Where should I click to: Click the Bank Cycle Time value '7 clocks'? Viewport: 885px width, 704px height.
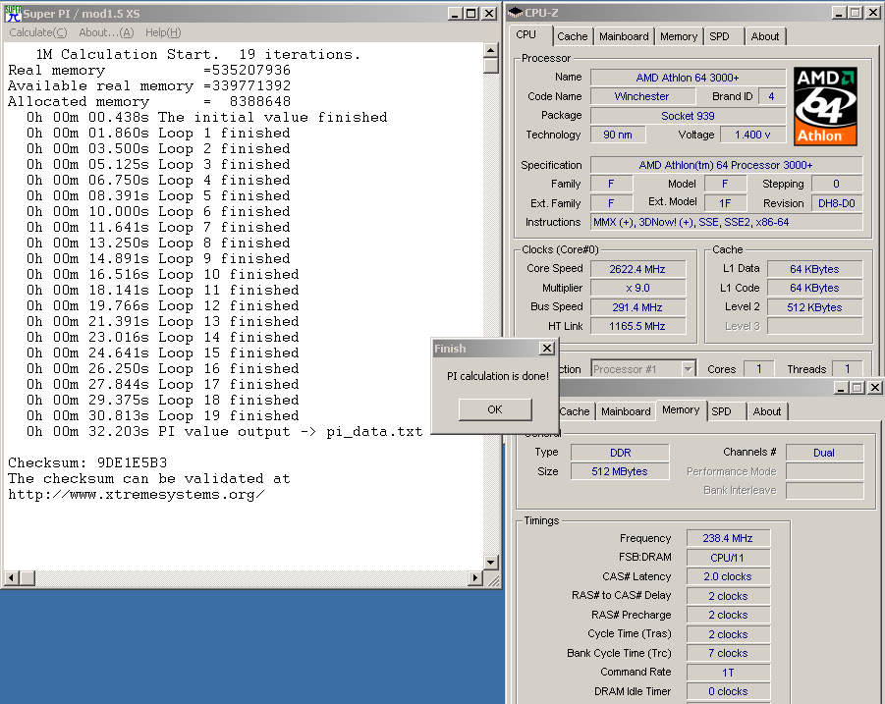point(728,653)
